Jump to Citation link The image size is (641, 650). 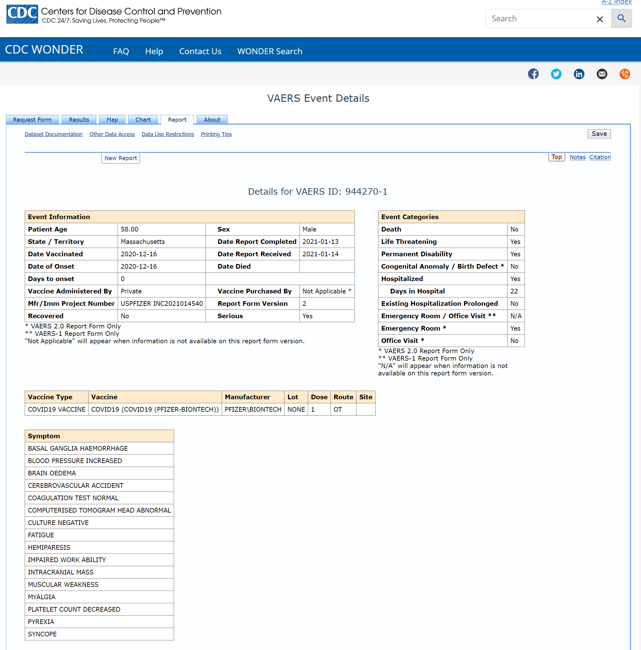click(600, 157)
